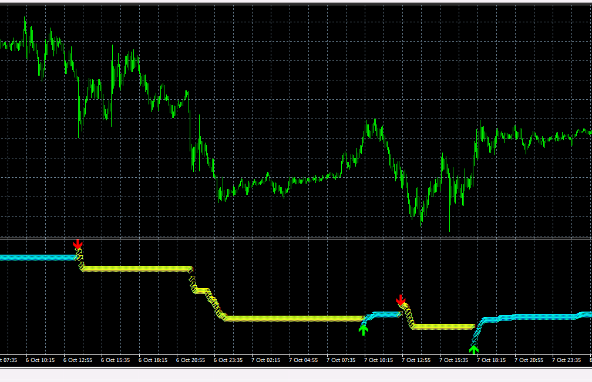Click the 7 Oct 20:55 time label
The height and width of the screenshot is (382, 592).
click(x=530, y=360)
